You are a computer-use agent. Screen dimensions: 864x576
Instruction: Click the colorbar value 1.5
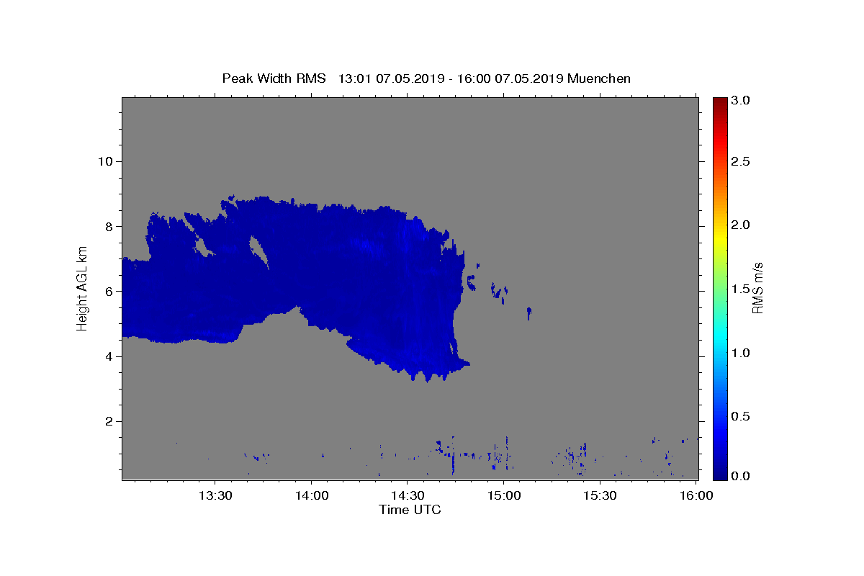742,289
